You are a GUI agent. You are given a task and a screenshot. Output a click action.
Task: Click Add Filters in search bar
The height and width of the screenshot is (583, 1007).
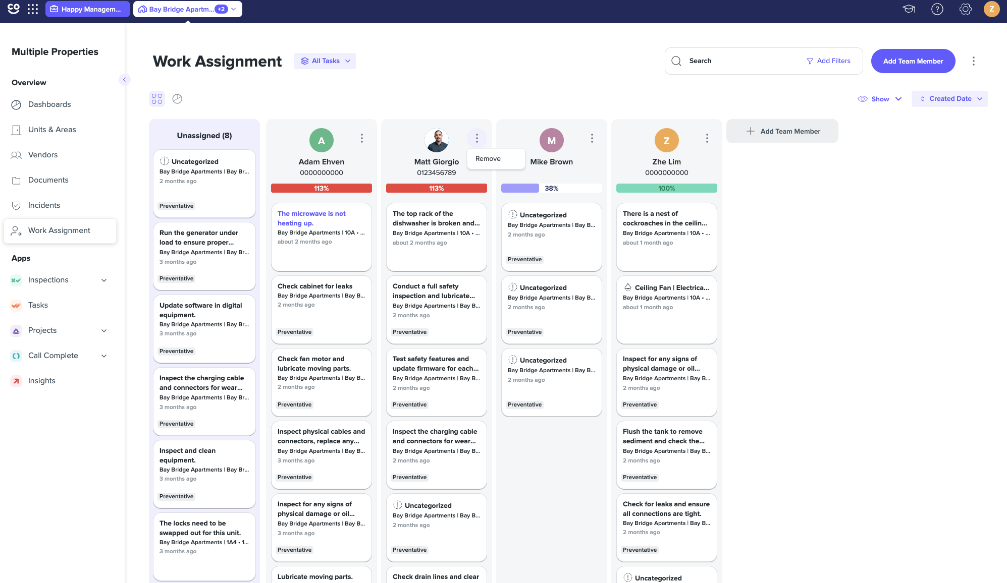(828, 61)
